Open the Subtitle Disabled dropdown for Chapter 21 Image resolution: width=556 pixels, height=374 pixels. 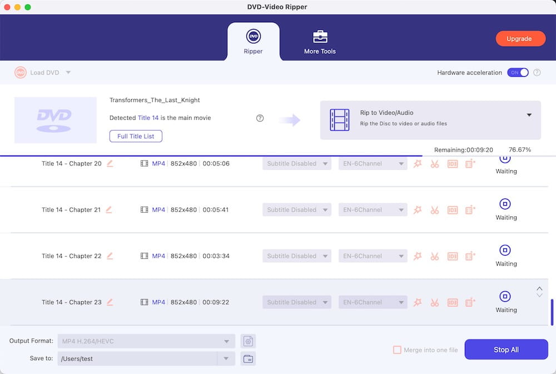[297, 210]
